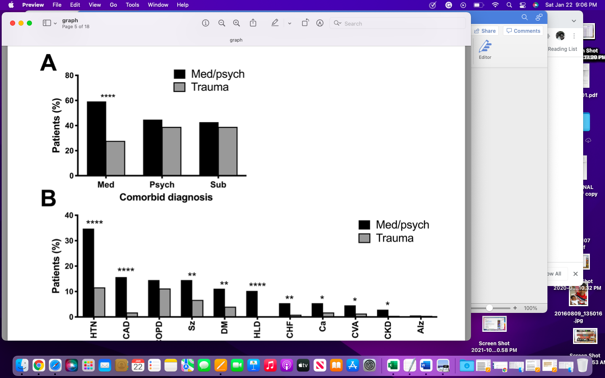Open the Trash in the Dock
The image size is (605, 378).
pos(582,365)
